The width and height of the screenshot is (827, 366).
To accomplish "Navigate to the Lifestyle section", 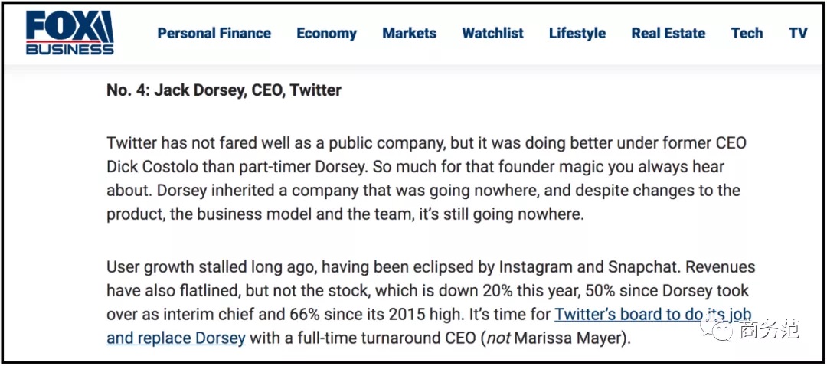I will (577, 33).
